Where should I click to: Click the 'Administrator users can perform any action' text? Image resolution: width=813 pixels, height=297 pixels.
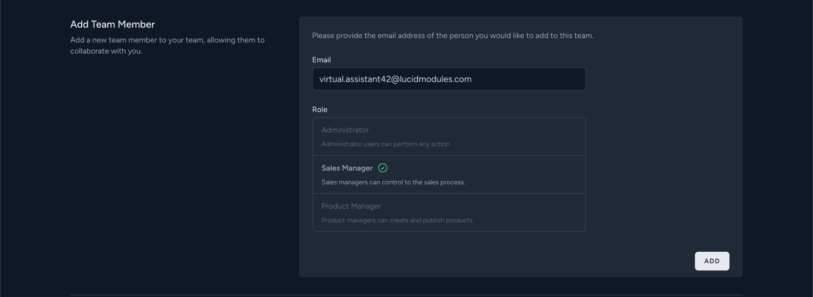pyautogui.click(x=386, y=144)
